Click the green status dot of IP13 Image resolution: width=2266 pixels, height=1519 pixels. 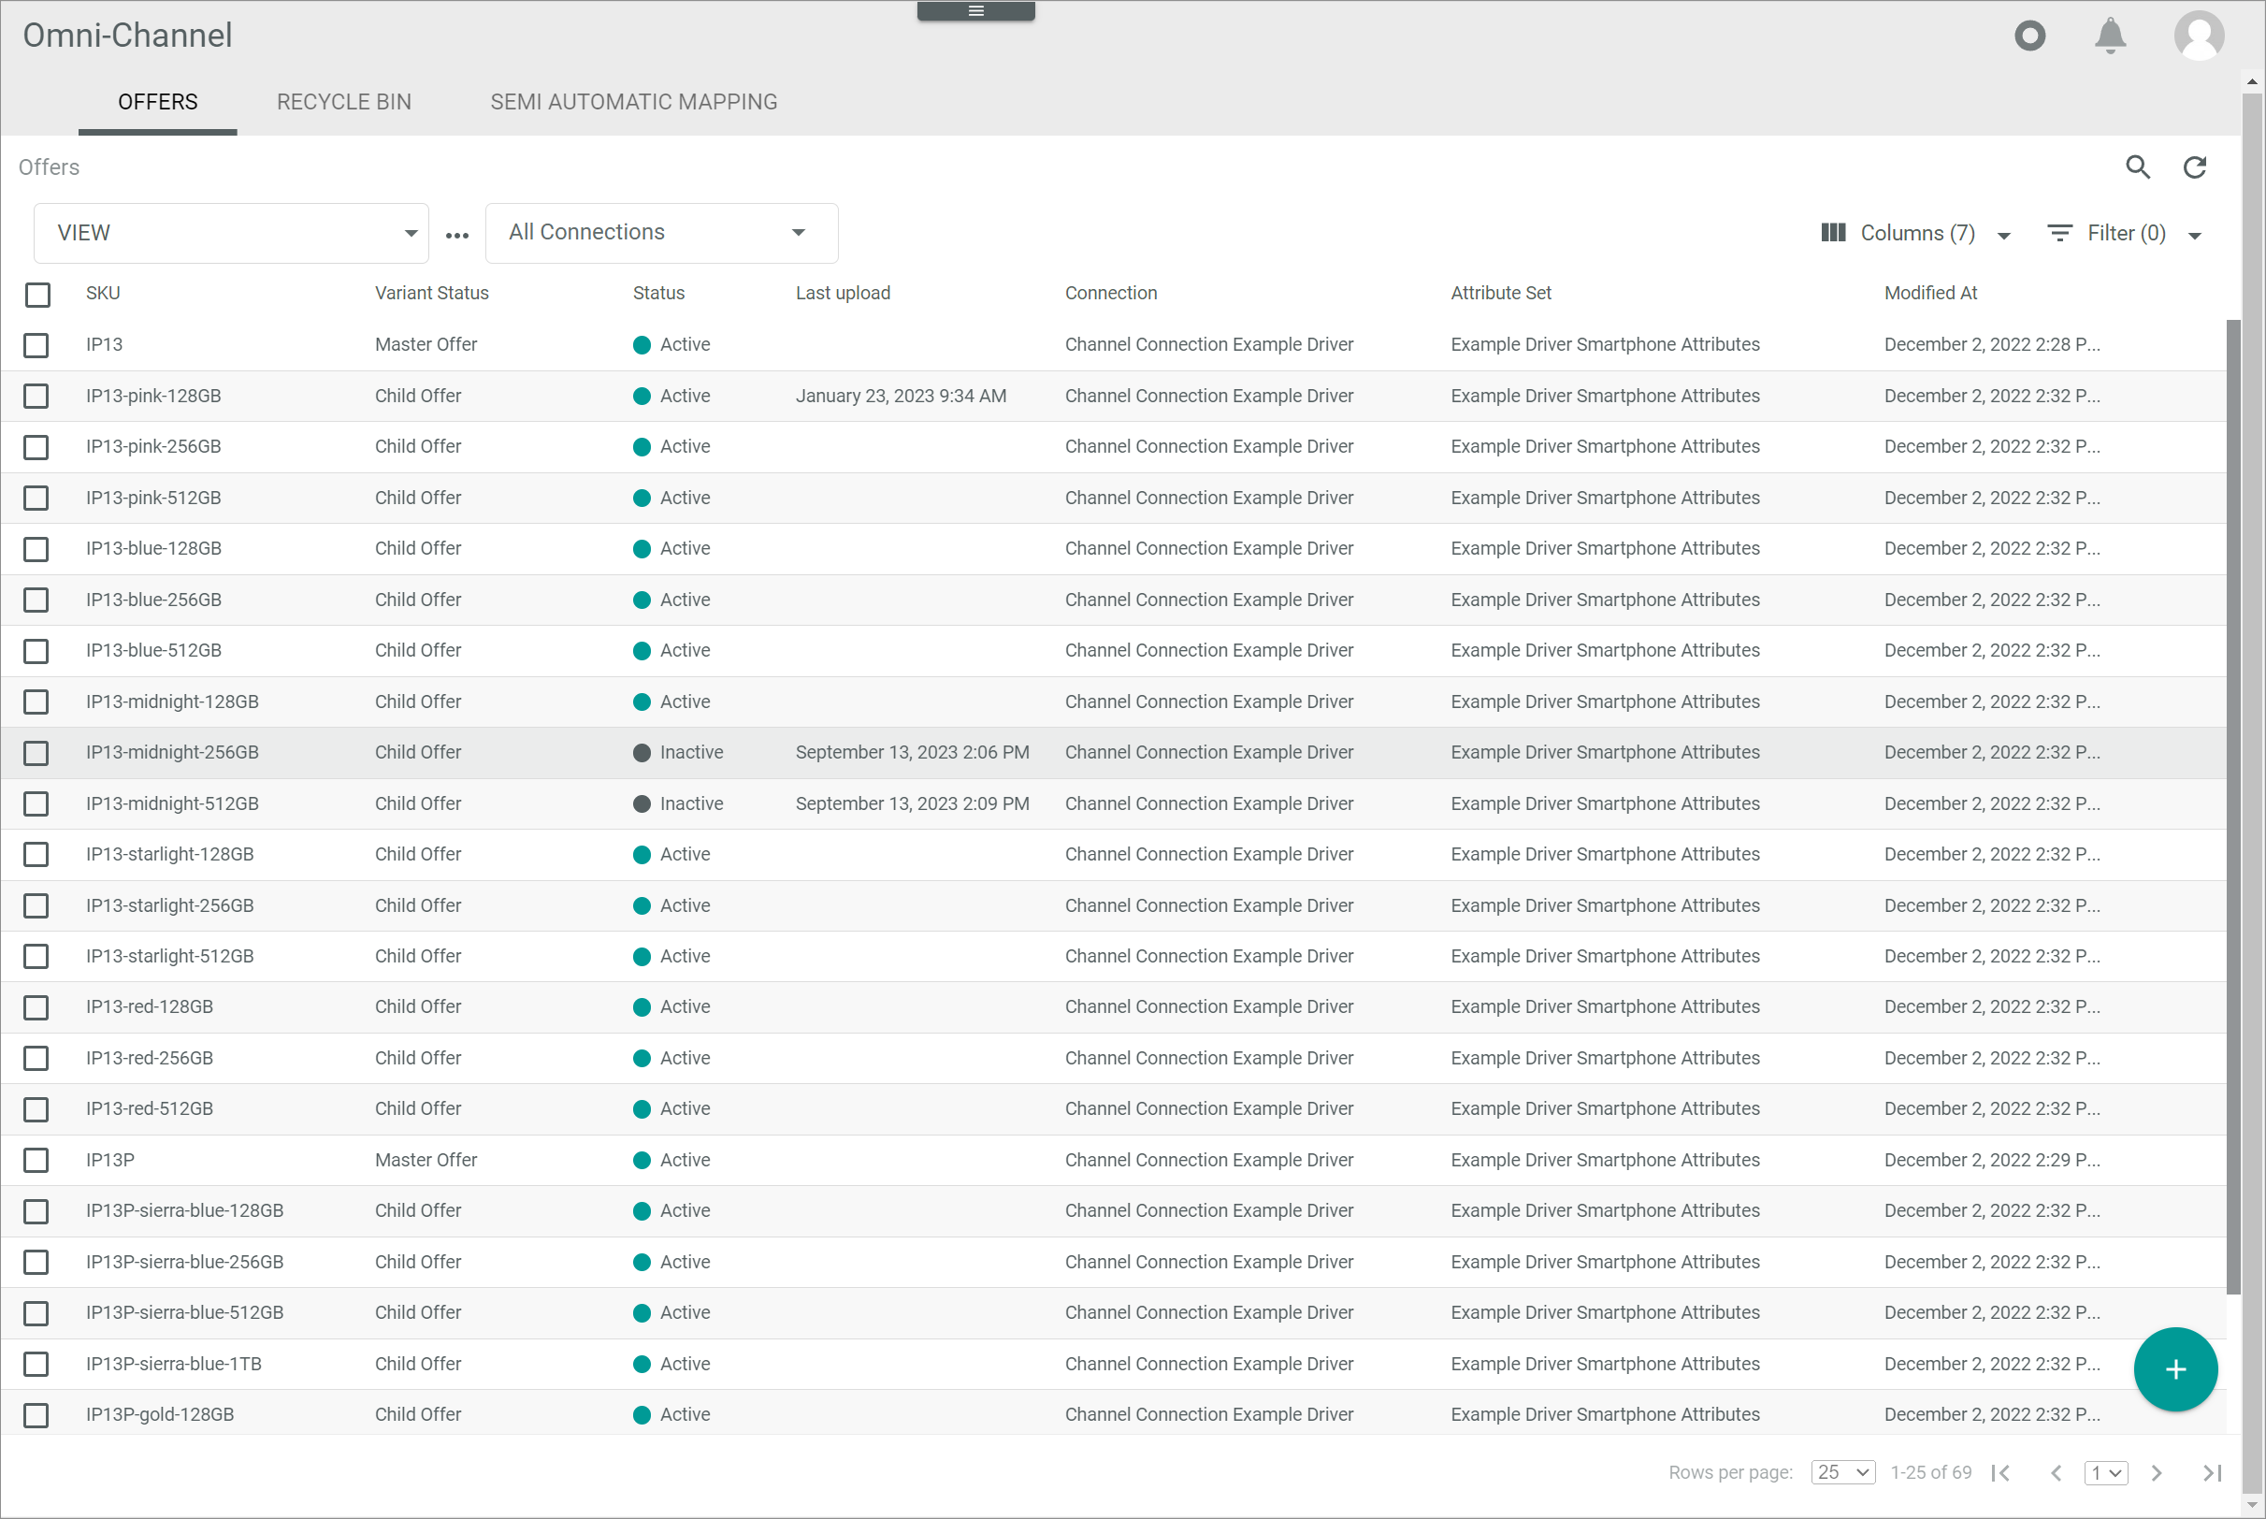(641, 345)
